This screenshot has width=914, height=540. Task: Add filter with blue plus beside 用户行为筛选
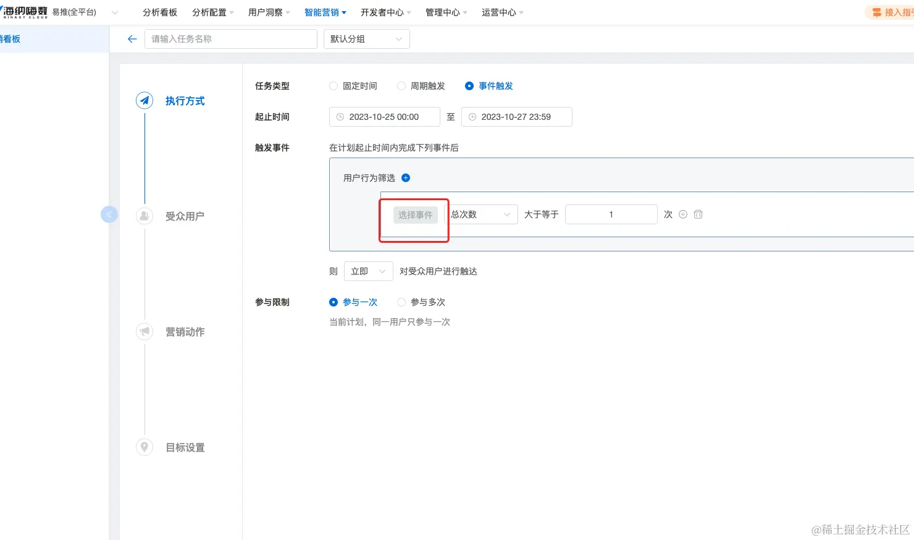[x=406, y=178]
